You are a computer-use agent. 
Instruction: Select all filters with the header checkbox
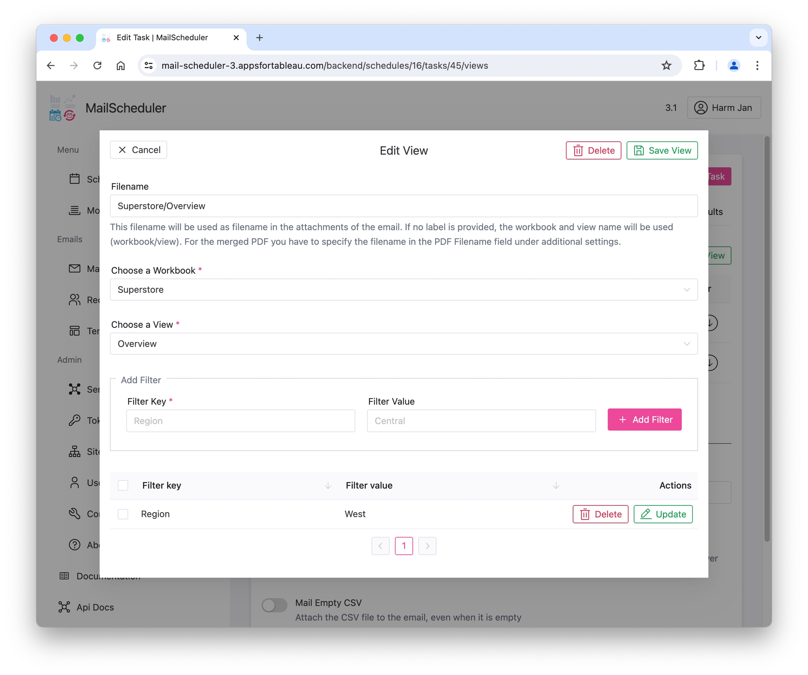tap(123, 485)
